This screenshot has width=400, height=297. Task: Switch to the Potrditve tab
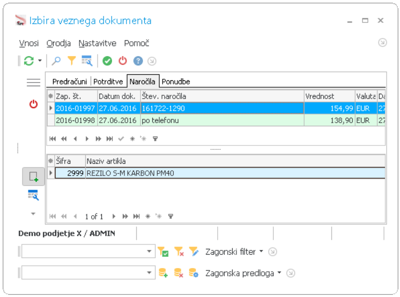point(108,81)
